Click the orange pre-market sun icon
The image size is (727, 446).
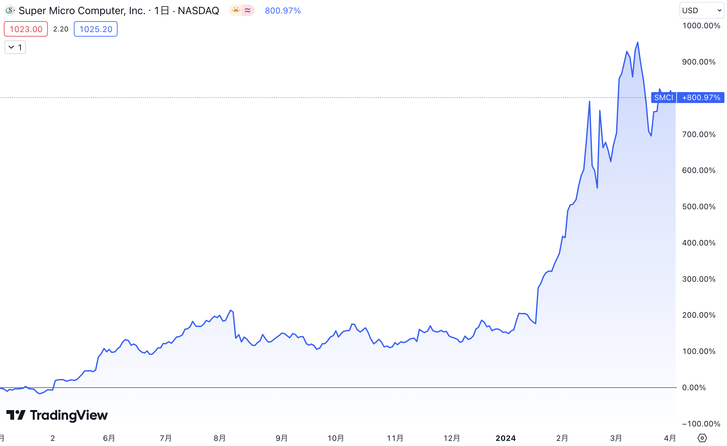[x=236, y=11]
